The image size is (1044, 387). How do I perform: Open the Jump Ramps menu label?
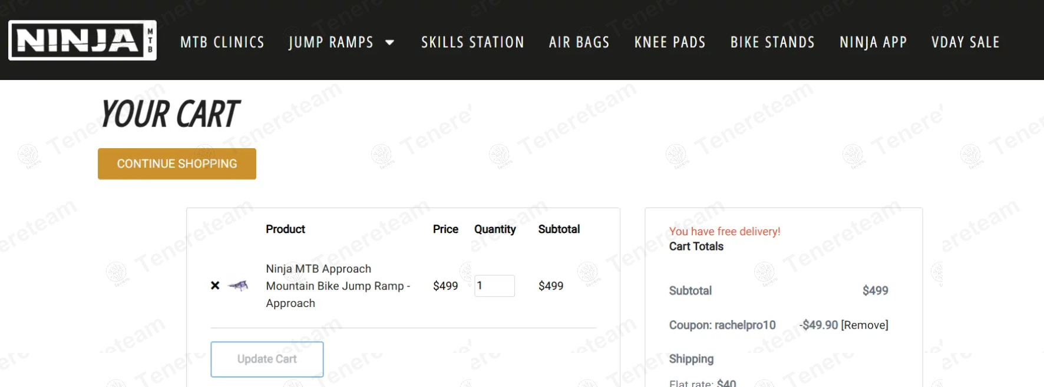pyautogui.click(x=331, y=42)
